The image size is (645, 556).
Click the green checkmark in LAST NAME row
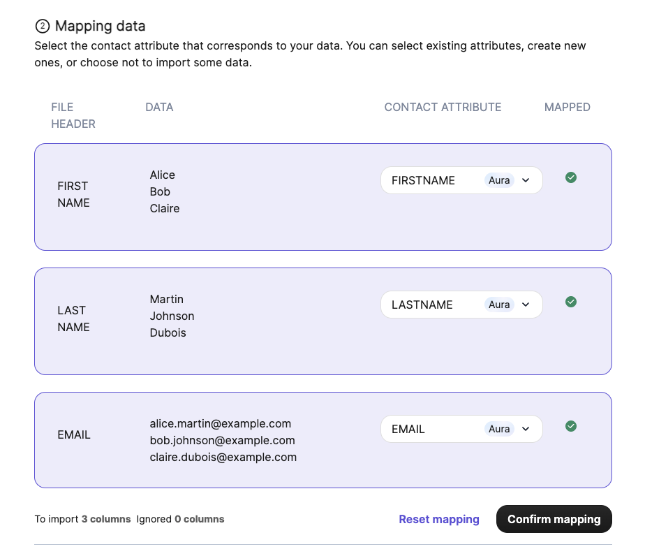point(570,302)
